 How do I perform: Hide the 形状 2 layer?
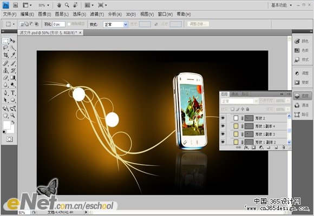coord(223,118)
